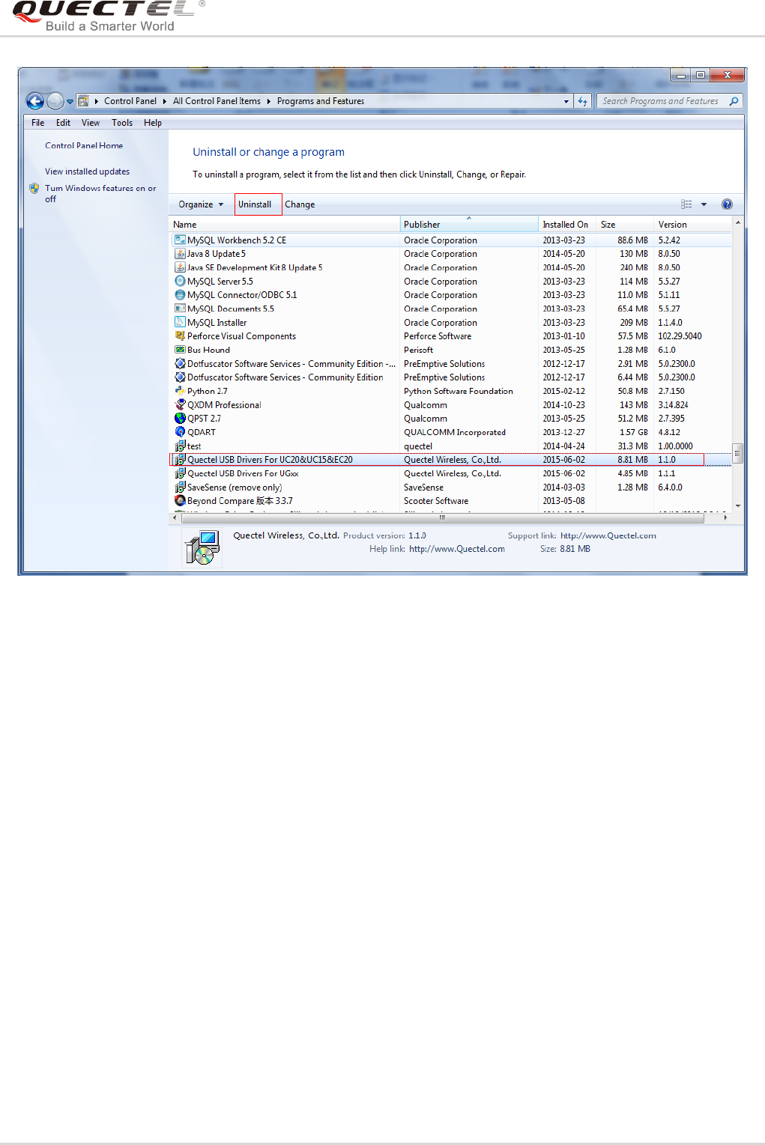Click Scooter Software publisher cell
This screenshot has width=765, height=1145.
coord(436,501)
